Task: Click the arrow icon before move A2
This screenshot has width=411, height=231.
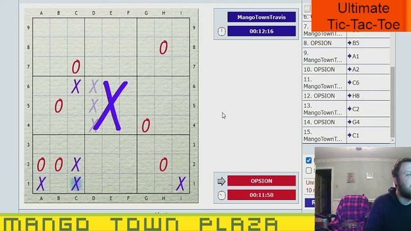Action: 349,69
